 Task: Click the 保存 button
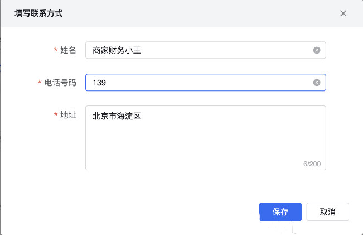[x=280, y=212]
